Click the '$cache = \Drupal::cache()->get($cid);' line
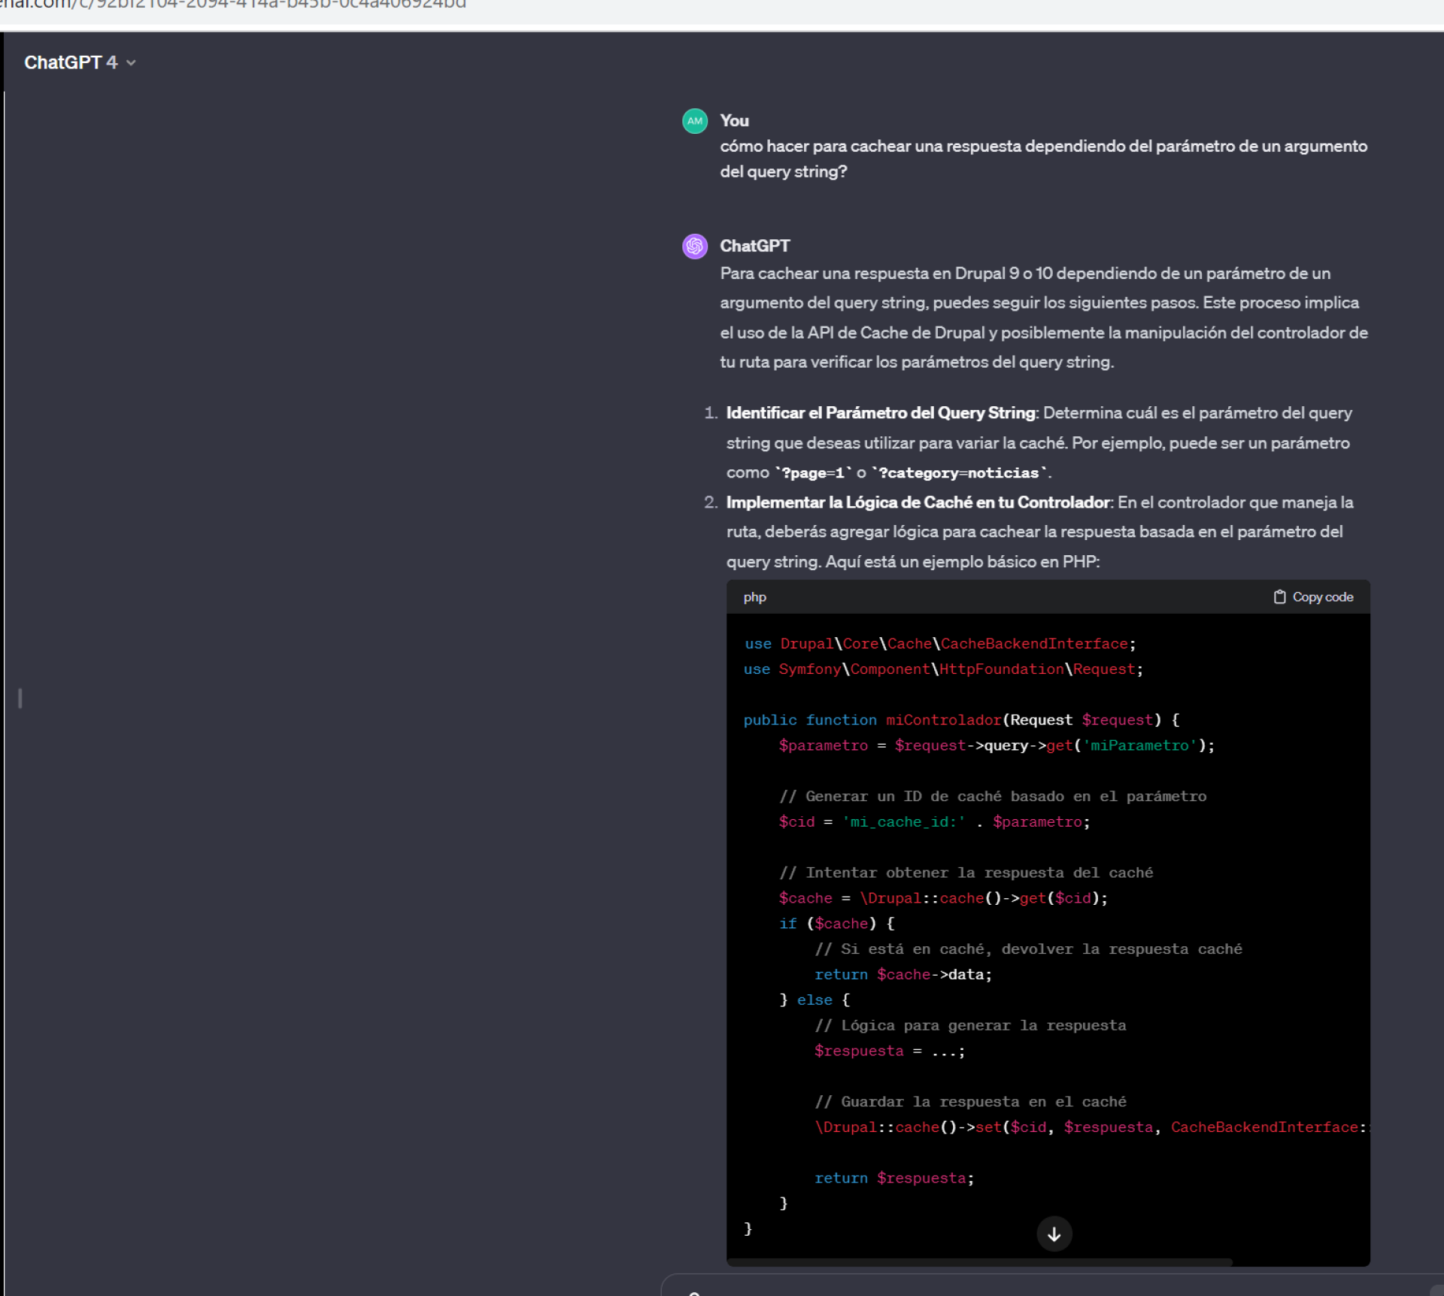 (x=943, y=898)
